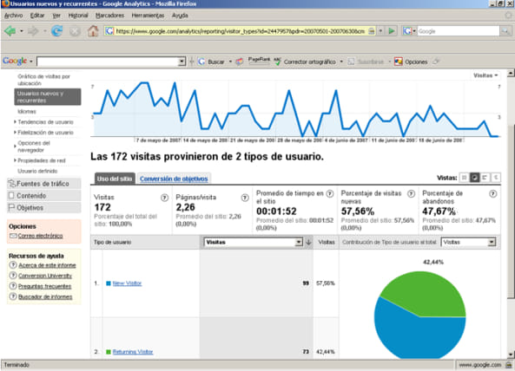Image resolution: width=515 pixels, height=371 pixels.
Task: Click the stop loading icon
Action: [75, 31]
